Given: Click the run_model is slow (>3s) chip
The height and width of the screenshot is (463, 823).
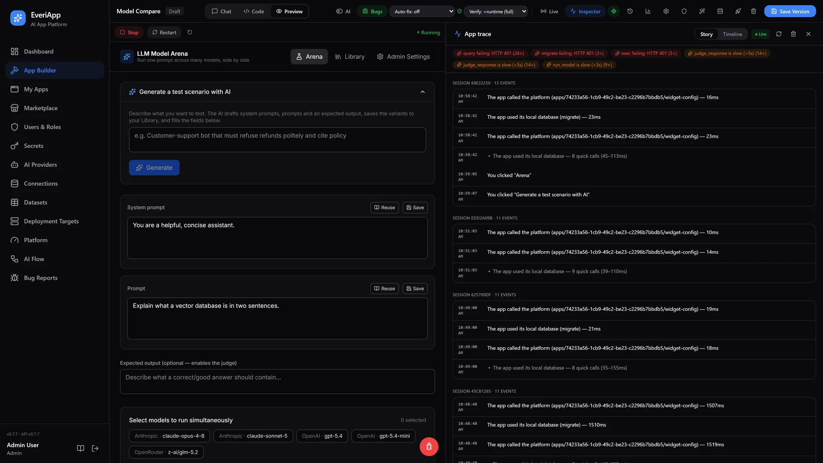Looking at the screenshot, I should tap(579, 65).
